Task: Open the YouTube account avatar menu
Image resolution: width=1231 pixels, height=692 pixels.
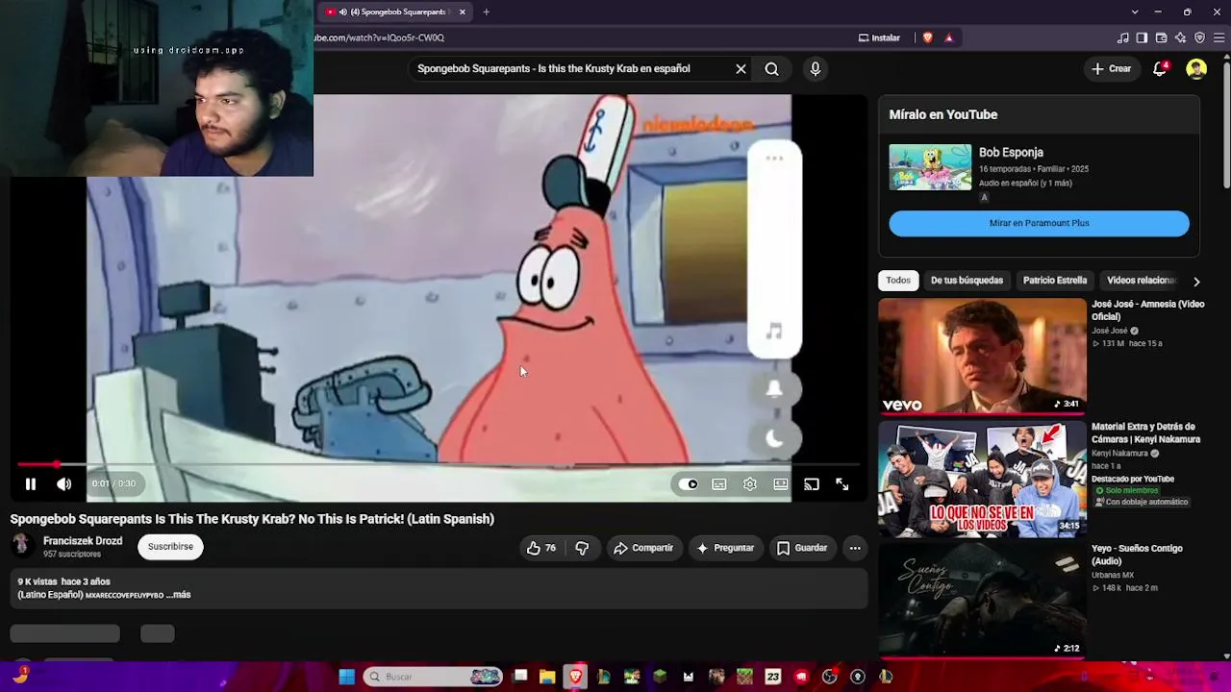Action: [1196, 69]
